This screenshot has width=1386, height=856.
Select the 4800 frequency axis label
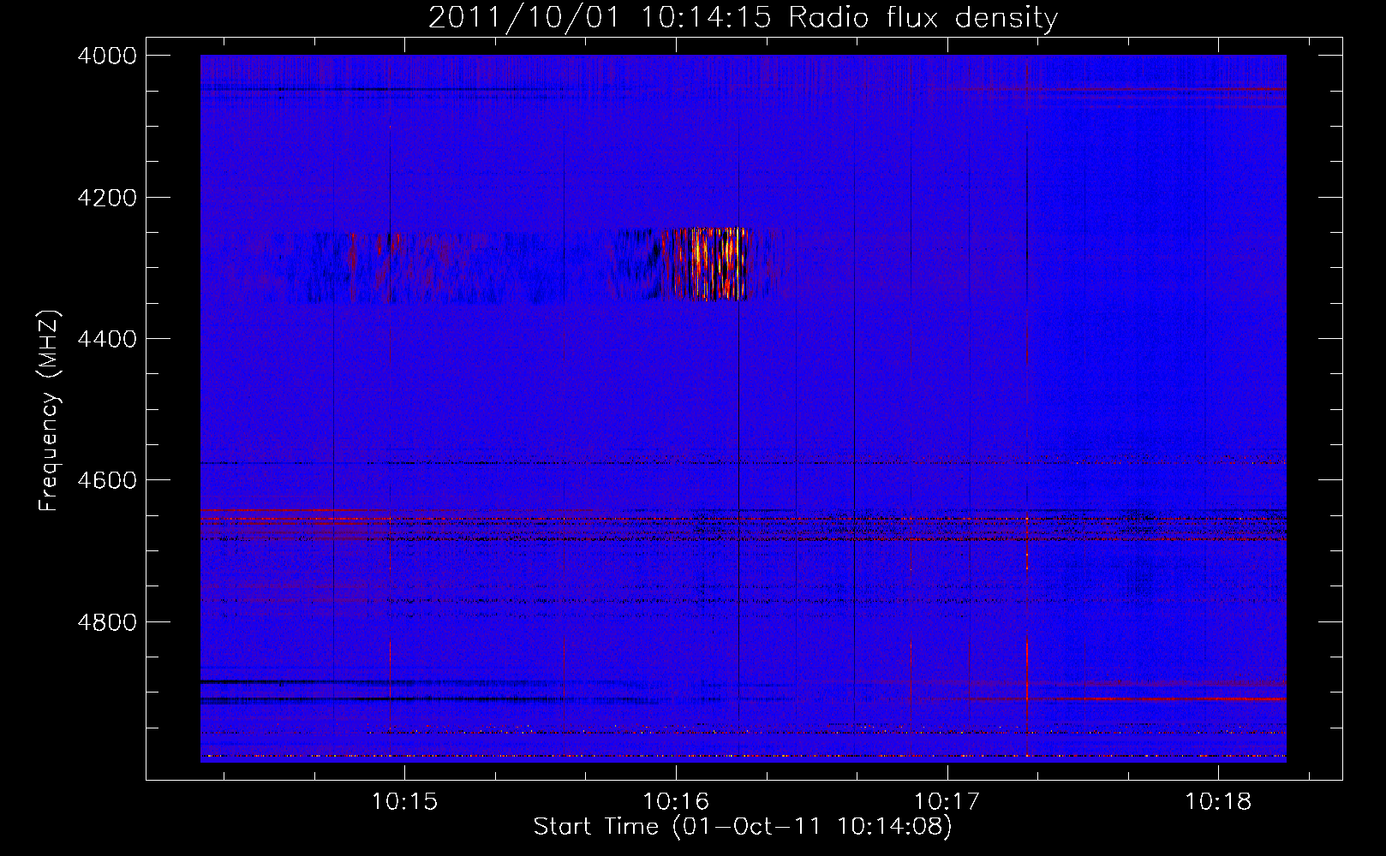[107, 622]
